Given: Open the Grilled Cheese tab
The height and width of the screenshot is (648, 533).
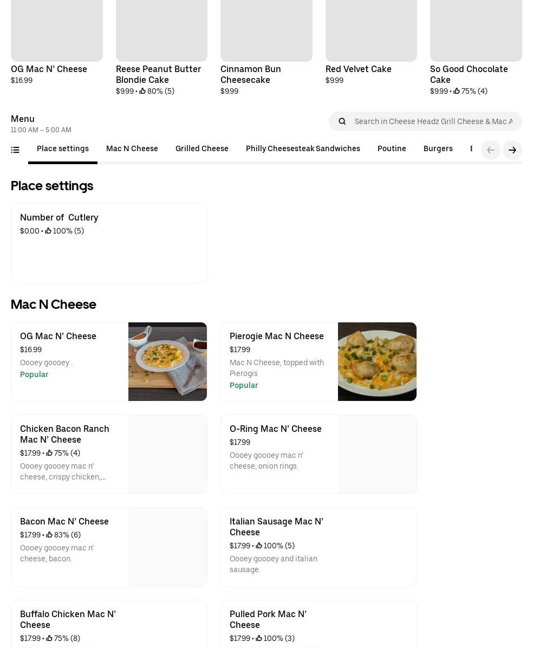Looking at the screenshot, I should (202, 148).
